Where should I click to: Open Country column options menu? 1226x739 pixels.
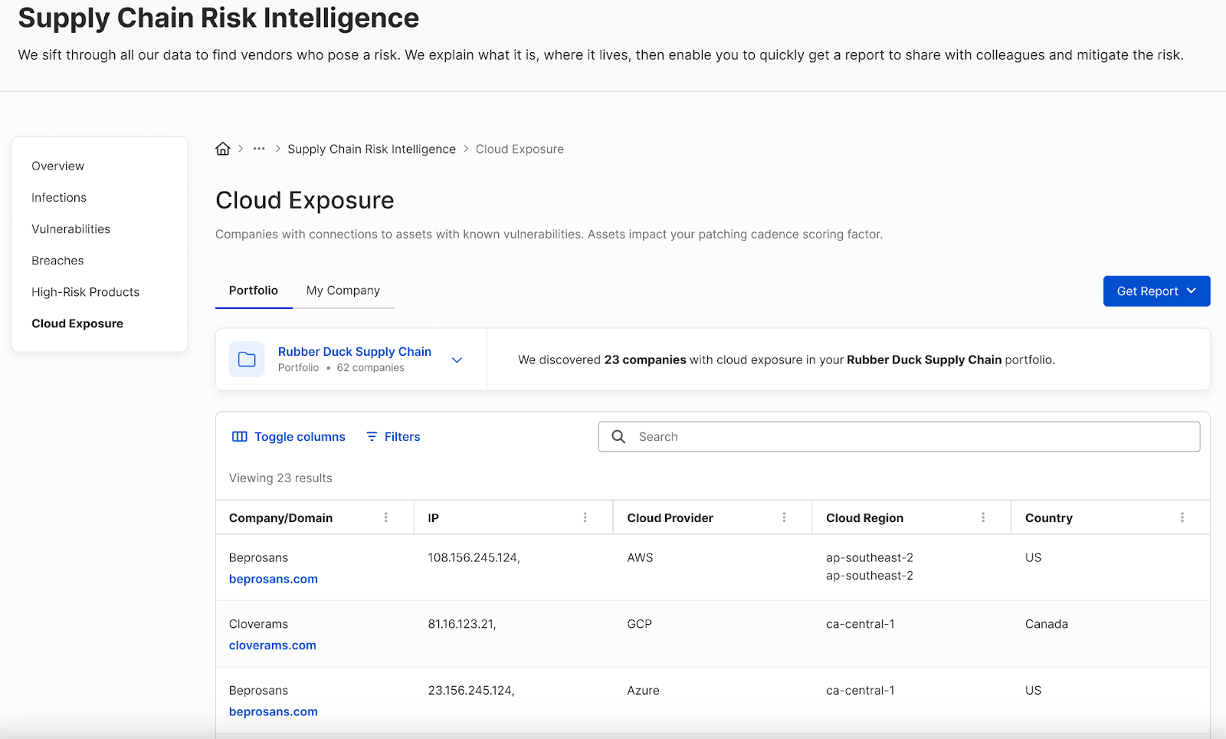point(1182,518)
